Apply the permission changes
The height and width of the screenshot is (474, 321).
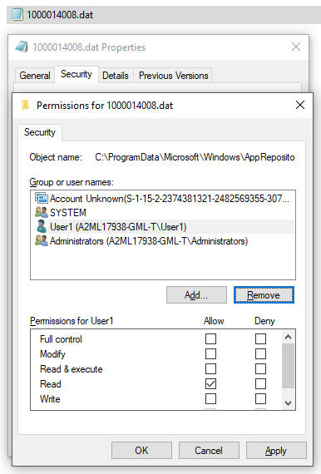pyautogui.click(x=276, y=451)
